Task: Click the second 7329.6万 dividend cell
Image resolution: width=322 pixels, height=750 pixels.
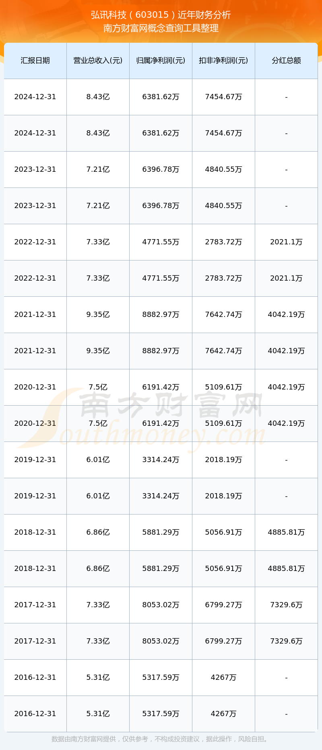Action: pyautogui.click(x=286, y=641)
